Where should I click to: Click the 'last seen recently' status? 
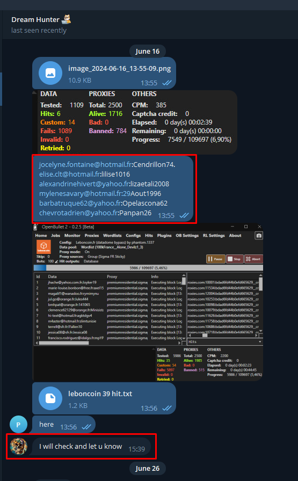(39, 31)
